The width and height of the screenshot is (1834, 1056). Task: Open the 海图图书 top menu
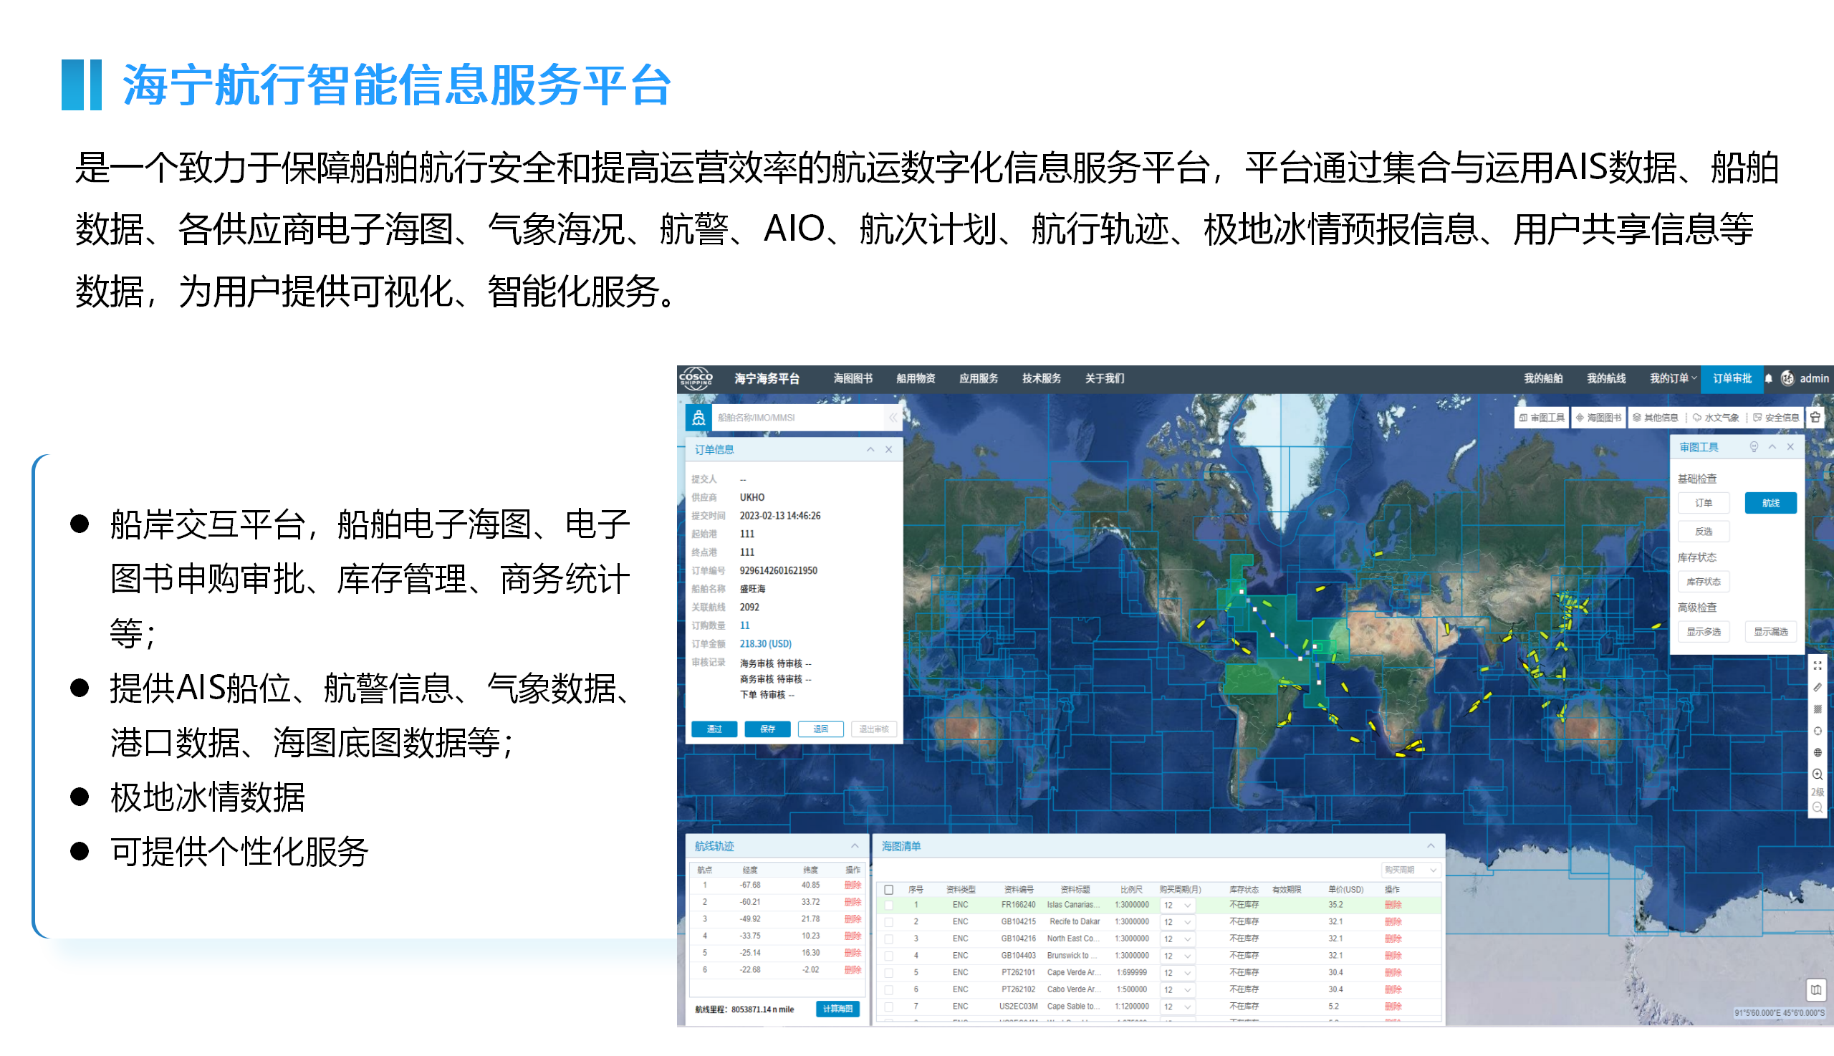pos(853,378)
